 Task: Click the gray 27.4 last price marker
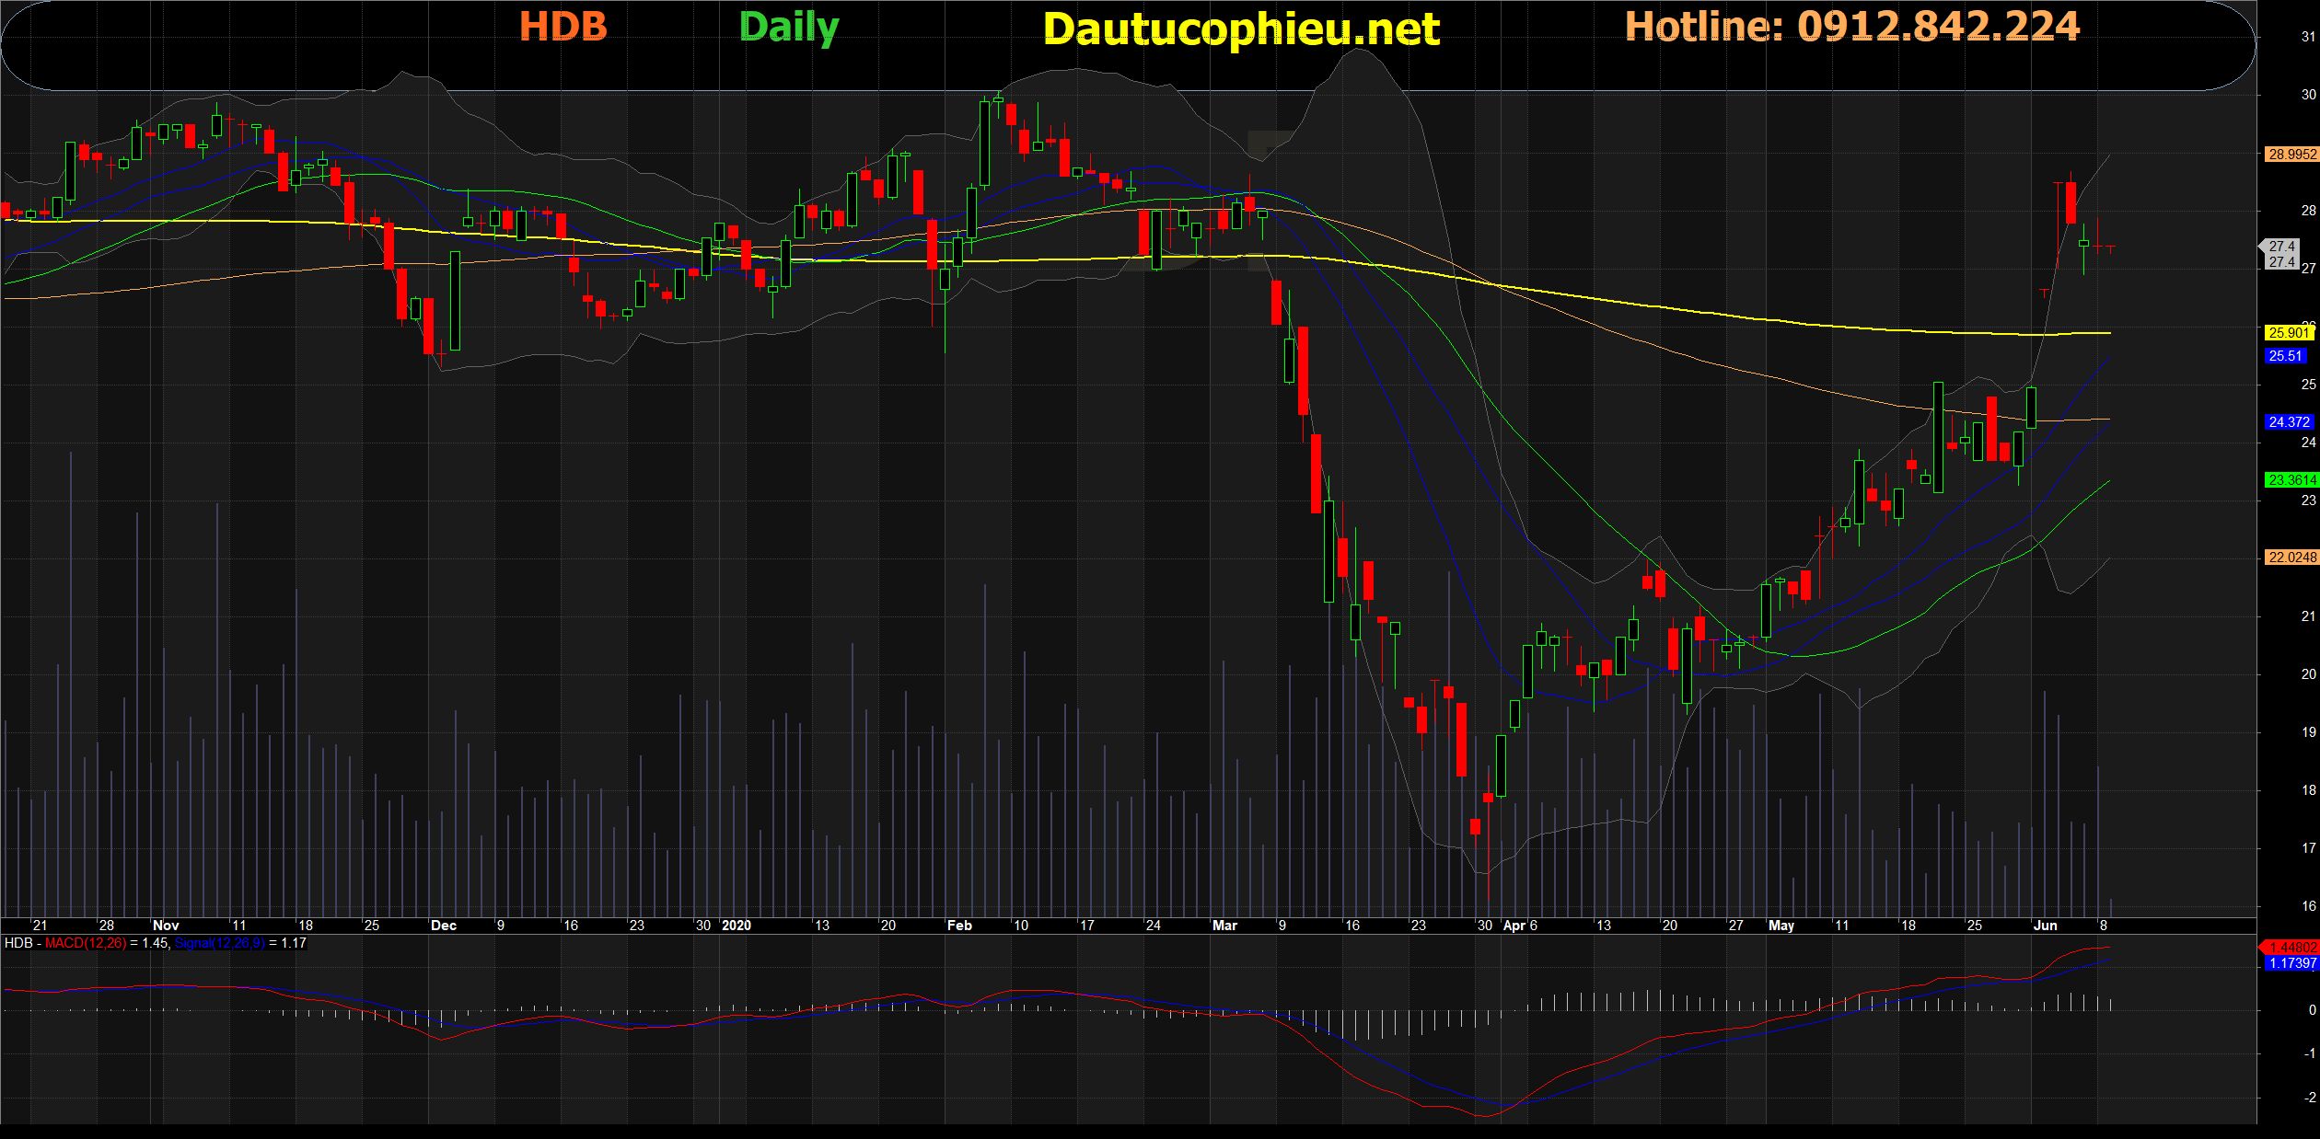[2281, 247]
